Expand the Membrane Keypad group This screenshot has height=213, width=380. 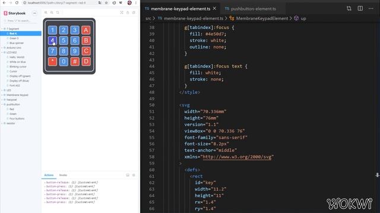[17, 95]
